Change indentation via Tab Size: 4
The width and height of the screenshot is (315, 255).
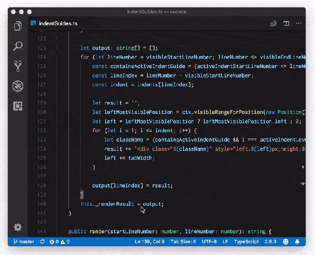click(183, 242)
